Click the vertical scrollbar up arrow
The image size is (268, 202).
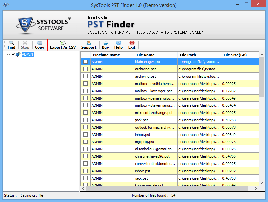(262, 54)
